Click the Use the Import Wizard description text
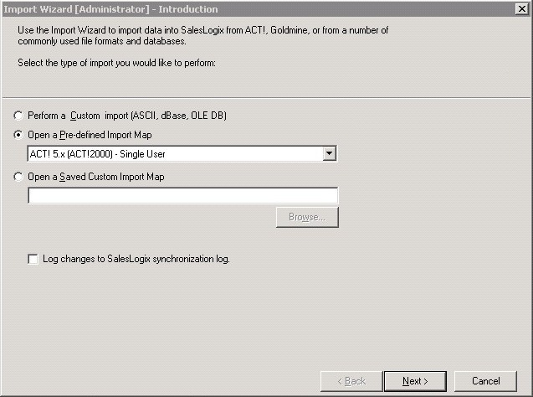 pos(203,35)
